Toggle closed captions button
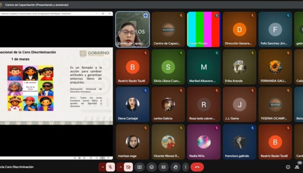 (163, 167)
